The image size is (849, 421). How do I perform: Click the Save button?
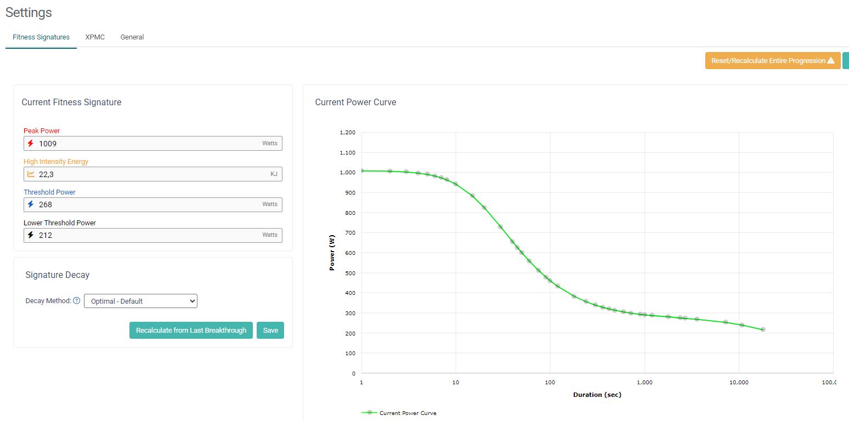click(270, 331)
